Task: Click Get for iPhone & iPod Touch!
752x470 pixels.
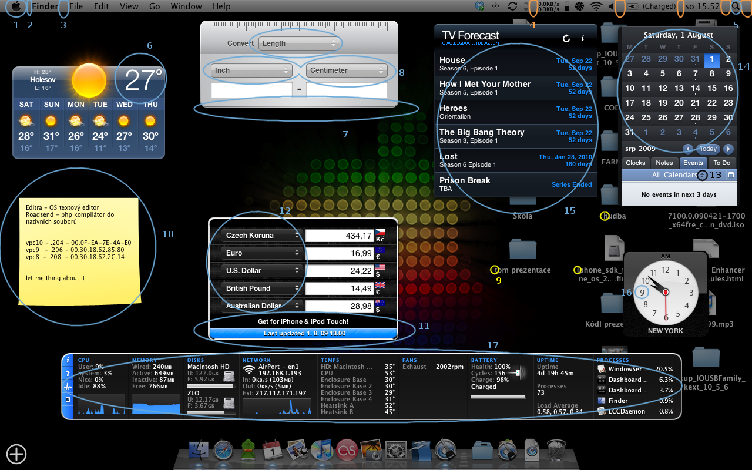Action: (x=303, y=321)
